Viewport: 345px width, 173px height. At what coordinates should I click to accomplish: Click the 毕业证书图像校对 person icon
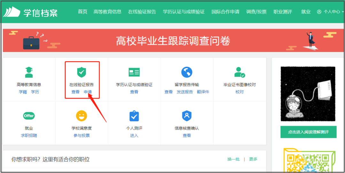coord(239,72)
